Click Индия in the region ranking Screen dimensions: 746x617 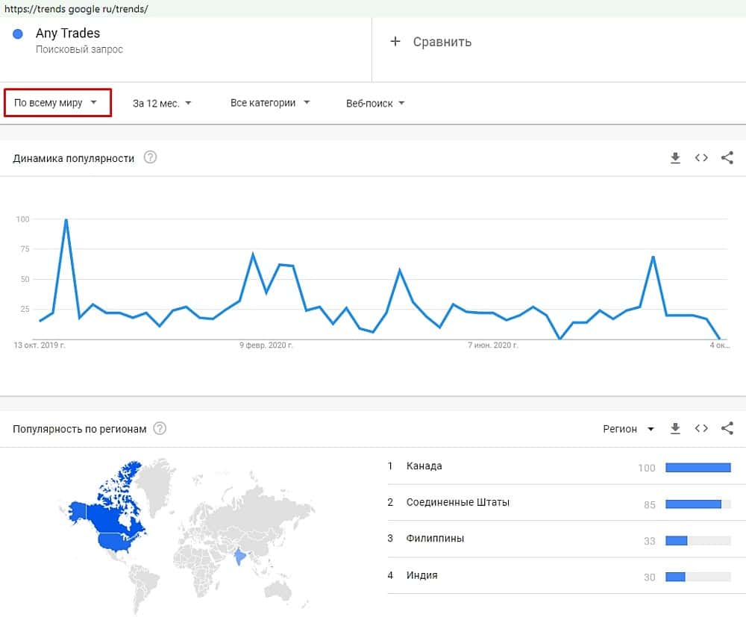[x=422, y=575]
